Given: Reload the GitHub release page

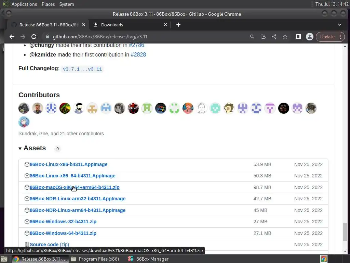Looking at the screenshot, I should (x=34, y=37).
